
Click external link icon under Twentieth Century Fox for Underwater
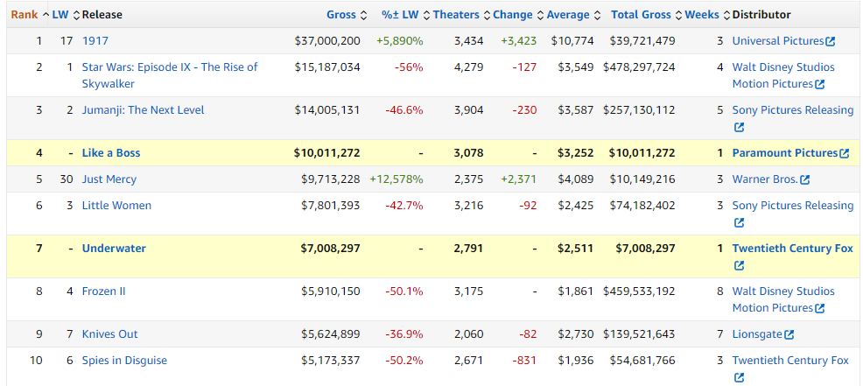pos(739,266)
